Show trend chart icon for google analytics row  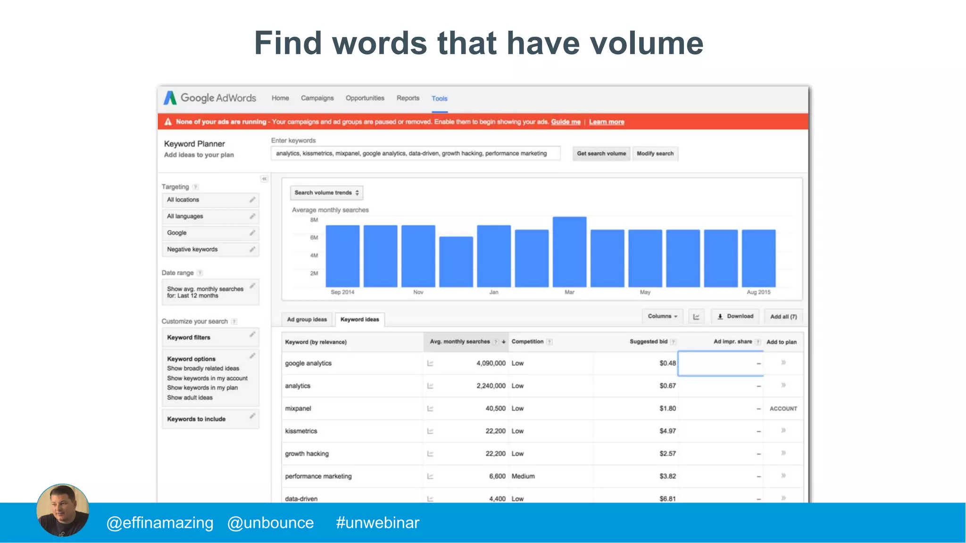[430, 363]
